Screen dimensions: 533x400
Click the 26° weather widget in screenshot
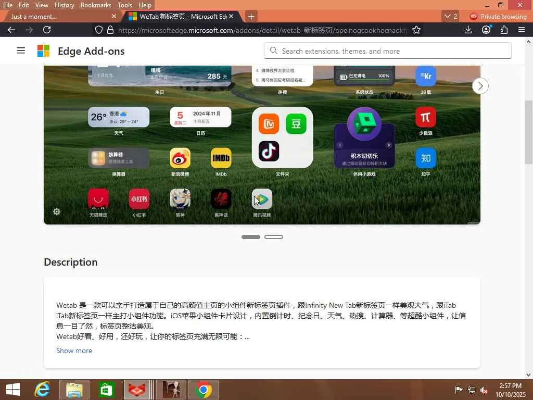[119, 117]
